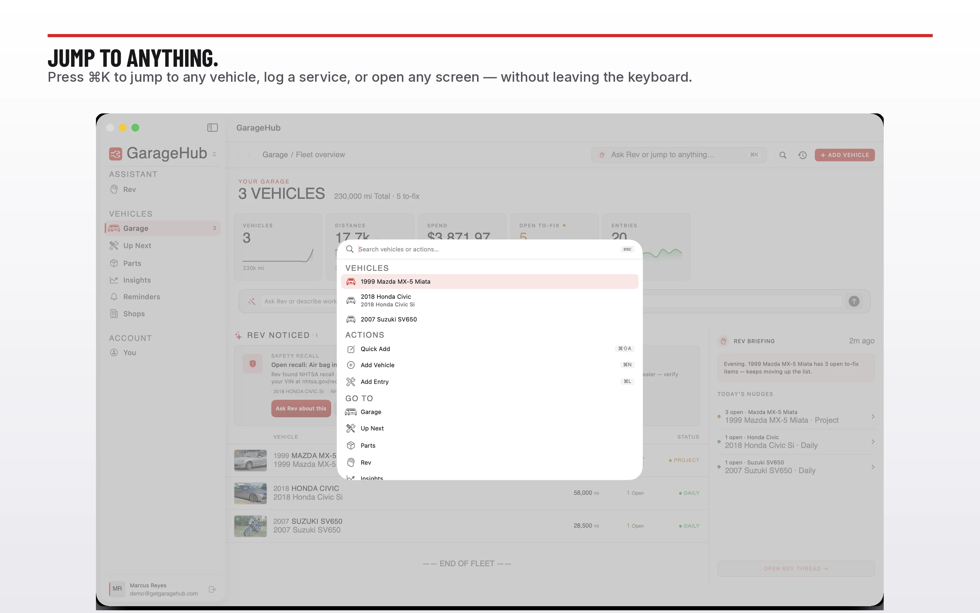This screenshot has height=613, width=980.
Task: Click the Add Entry wrench icon
Action: (x=351, y=381)
